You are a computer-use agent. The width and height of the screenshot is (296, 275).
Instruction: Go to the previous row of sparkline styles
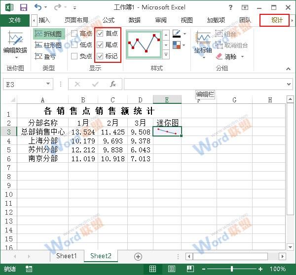[x=166, y=35]
